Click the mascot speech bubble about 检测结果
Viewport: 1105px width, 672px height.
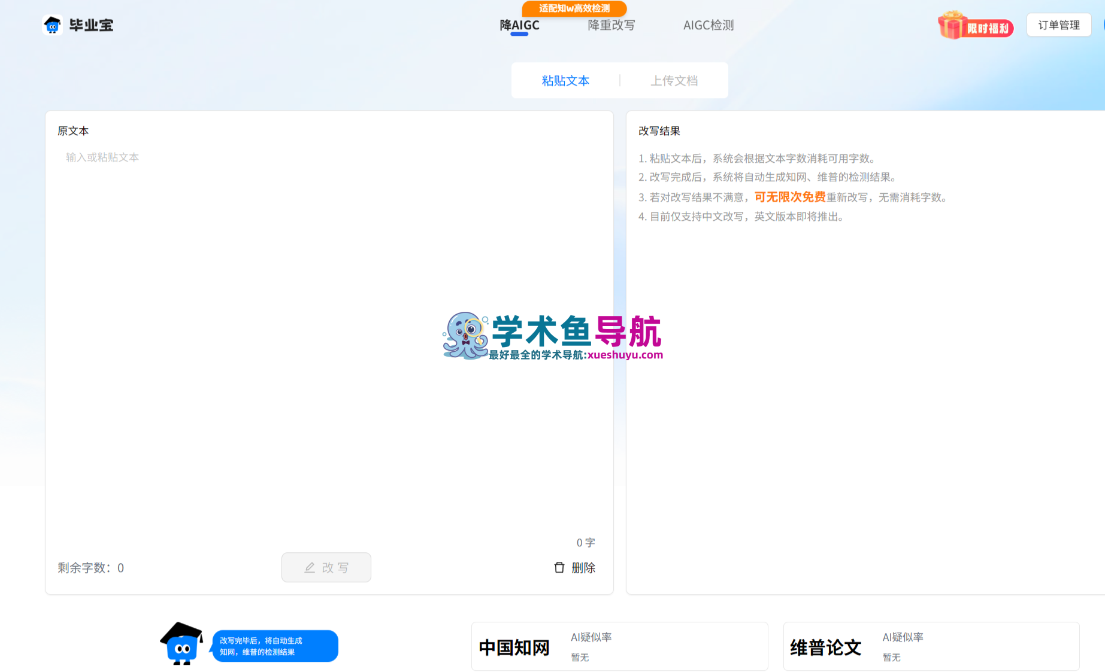pos(276,646)
